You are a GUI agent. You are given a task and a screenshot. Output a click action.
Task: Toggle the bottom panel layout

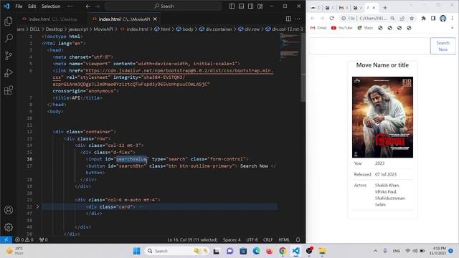pyautogui.click(x=241, y=6)
